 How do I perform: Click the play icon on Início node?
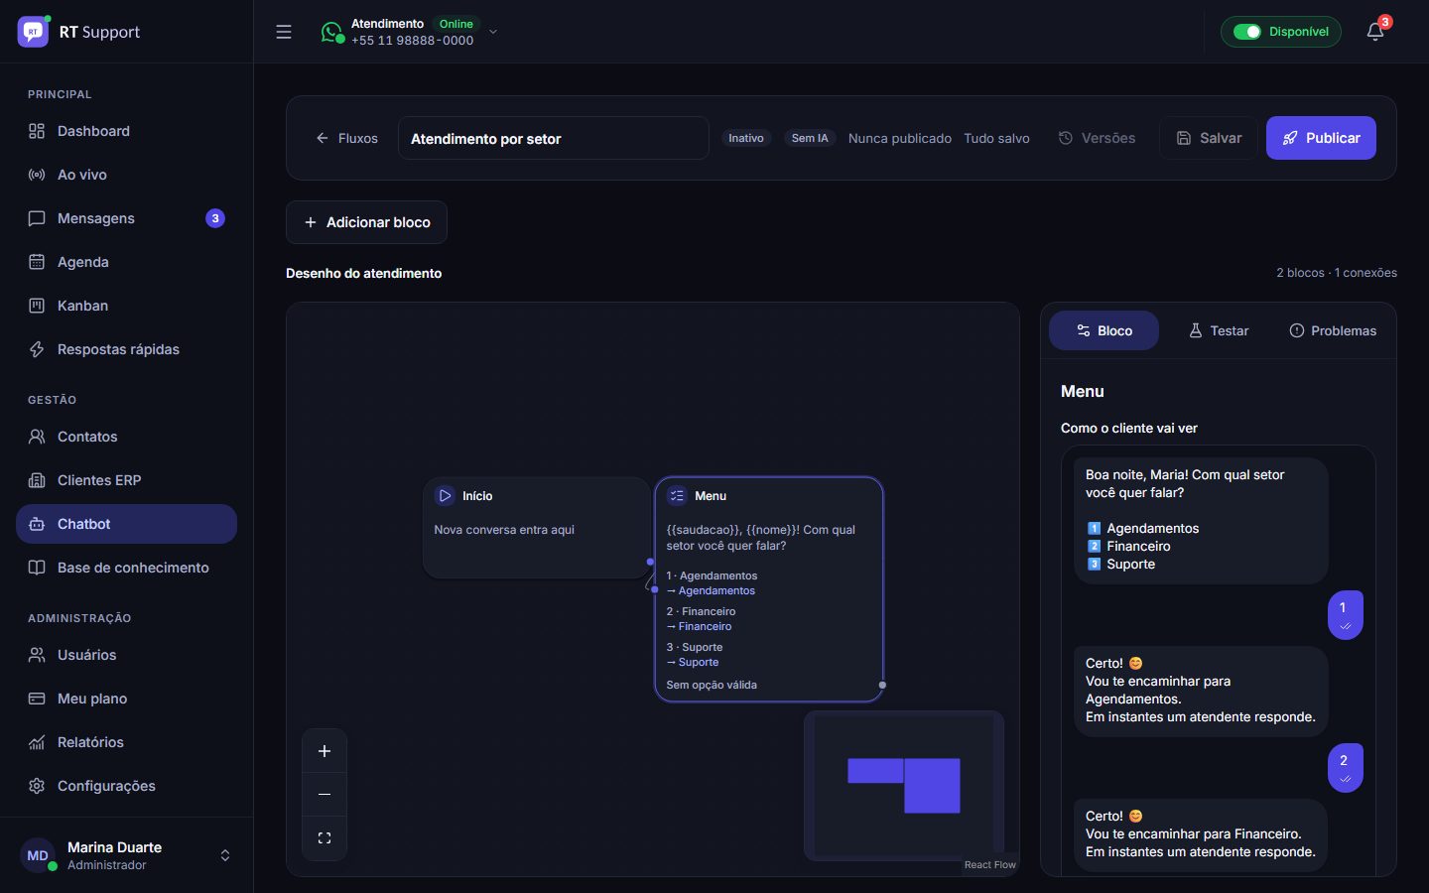[445, 495]
